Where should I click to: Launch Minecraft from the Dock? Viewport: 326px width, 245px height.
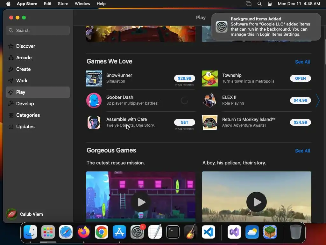point(270,232)
